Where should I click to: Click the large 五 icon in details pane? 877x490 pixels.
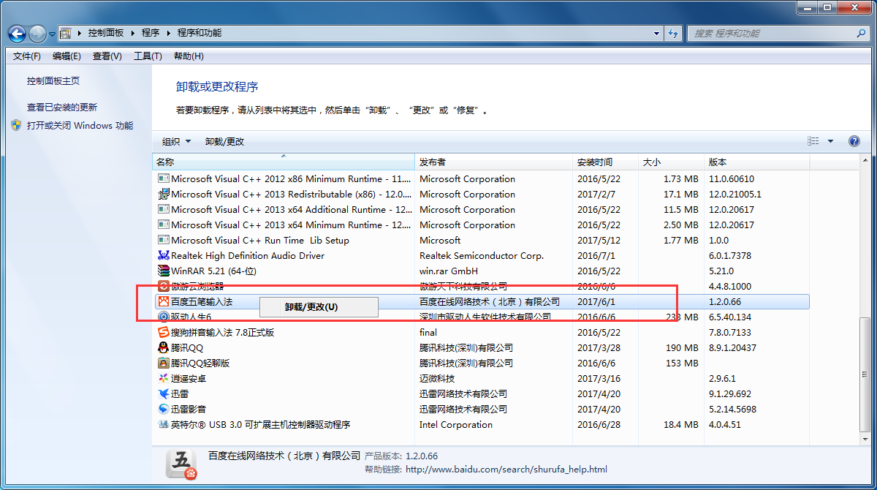point(181,465)
